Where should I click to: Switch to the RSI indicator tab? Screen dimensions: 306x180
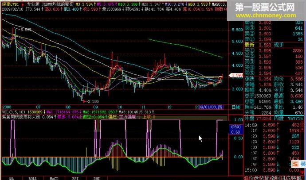point(75,178)
